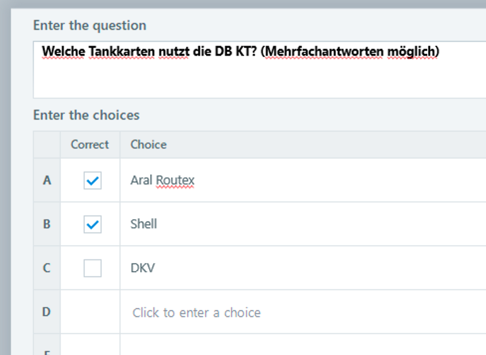Click the Correct column header
Viewport: 486px width, 355px height.
(90, 145)
